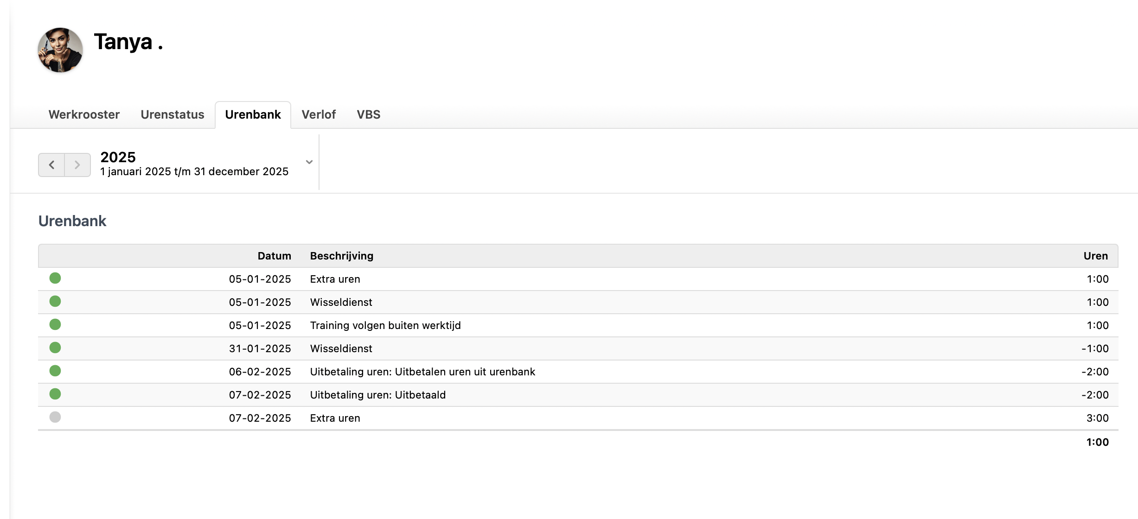Switch to the VBS tab
This screenshot has width=1138, height=519.
(x=368, y=114)
